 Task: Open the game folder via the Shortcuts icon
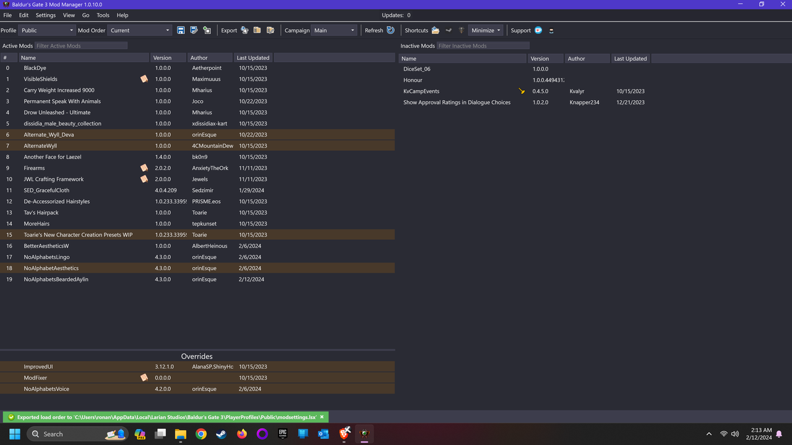pyautogui.click(x=435, y=30)
